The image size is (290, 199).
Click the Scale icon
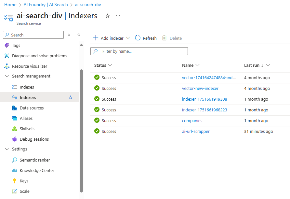(x=15, y=191)
